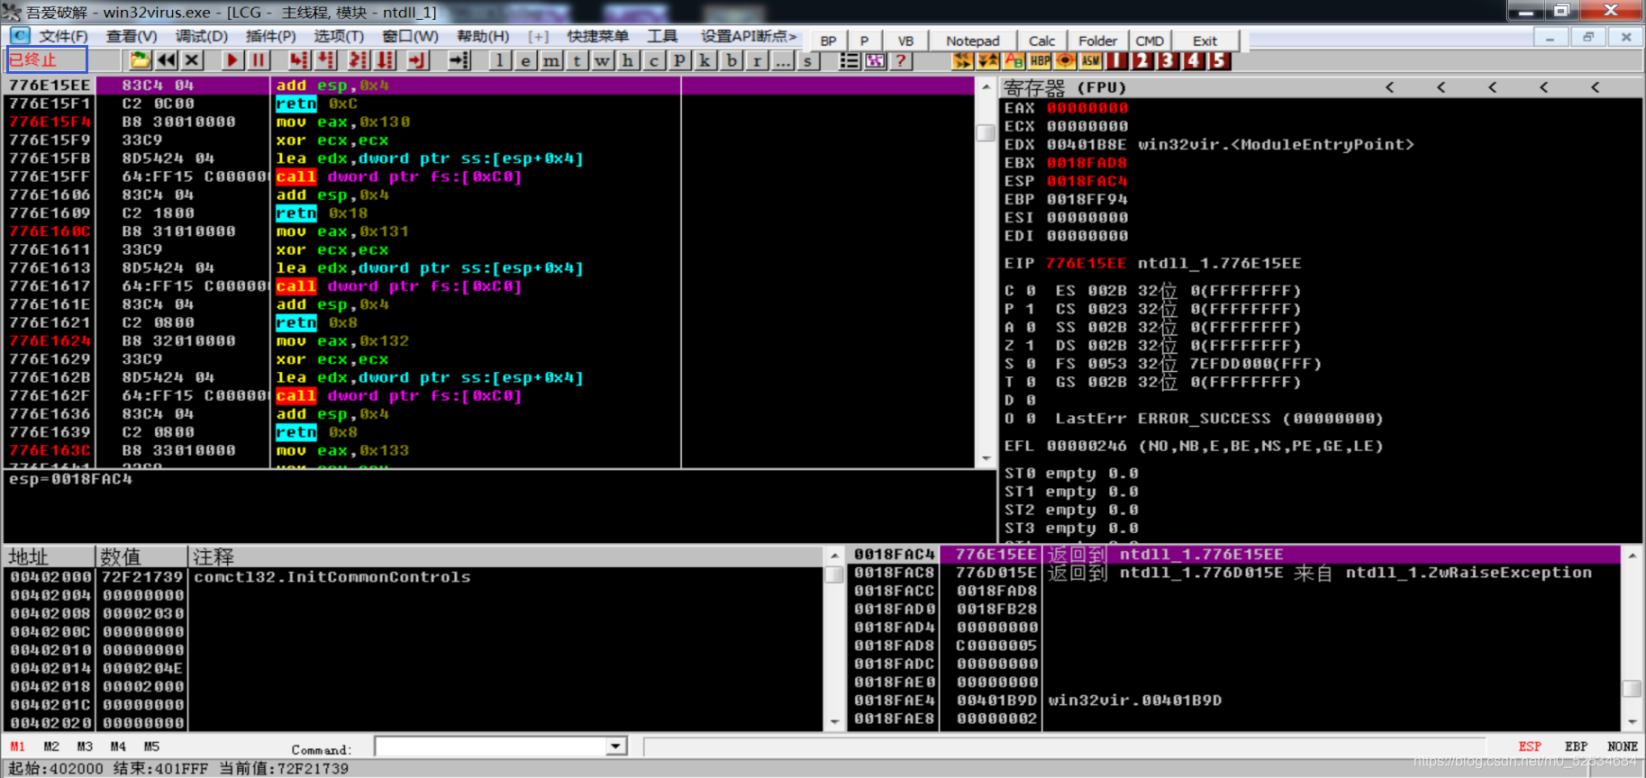The width and height of the screenshot is (1646, 778).
Task: Focus the Command input field
Action: click(491, 746)
